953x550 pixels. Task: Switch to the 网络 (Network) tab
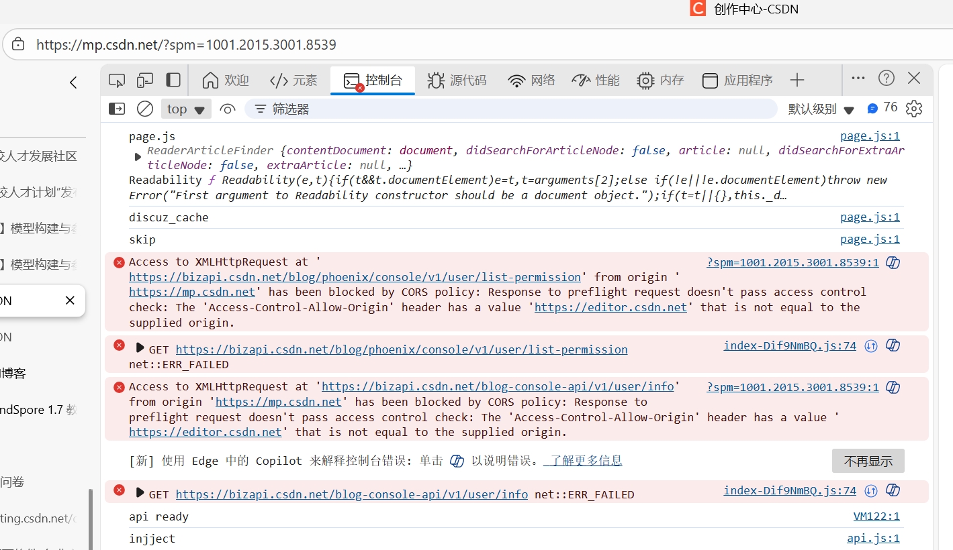[532, 80]
